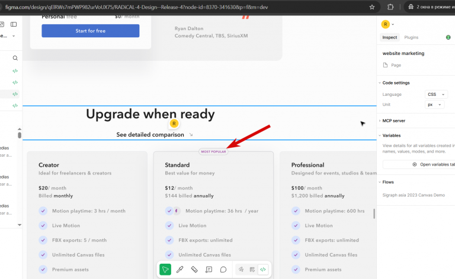Select the Sigraph asia 2023 Canvas Demo flow

(x=414, y=195)
